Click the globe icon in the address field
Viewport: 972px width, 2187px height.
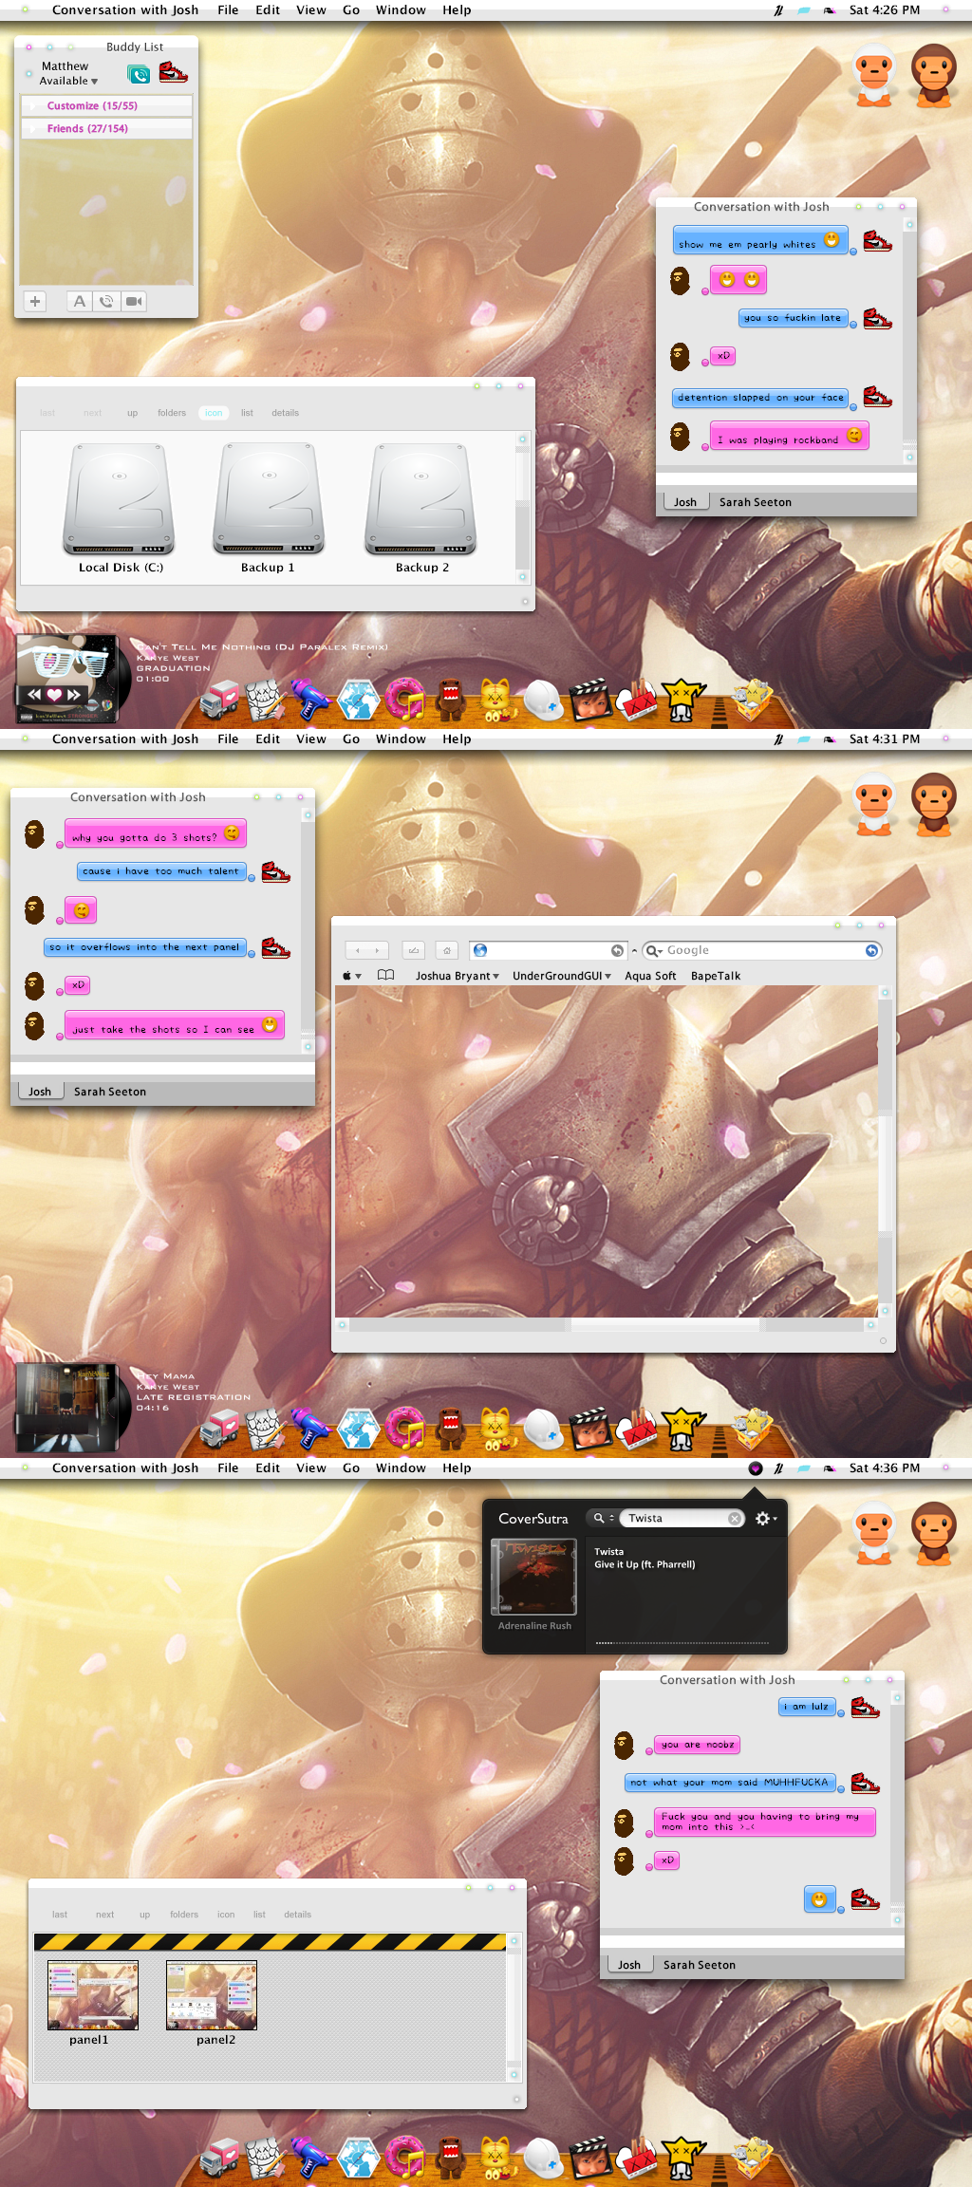tap(480, 950)
